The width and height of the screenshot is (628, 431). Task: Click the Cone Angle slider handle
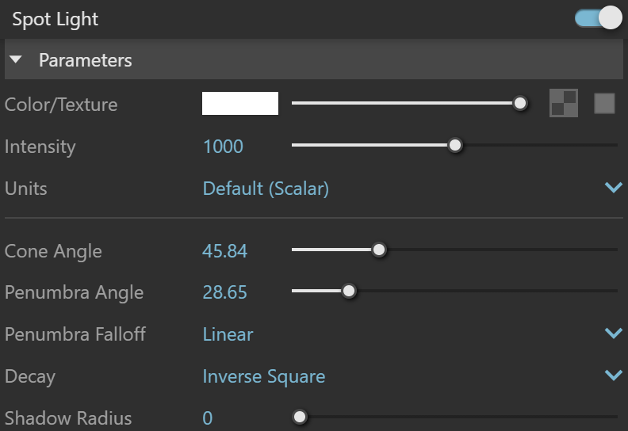[x=378, y=250]
